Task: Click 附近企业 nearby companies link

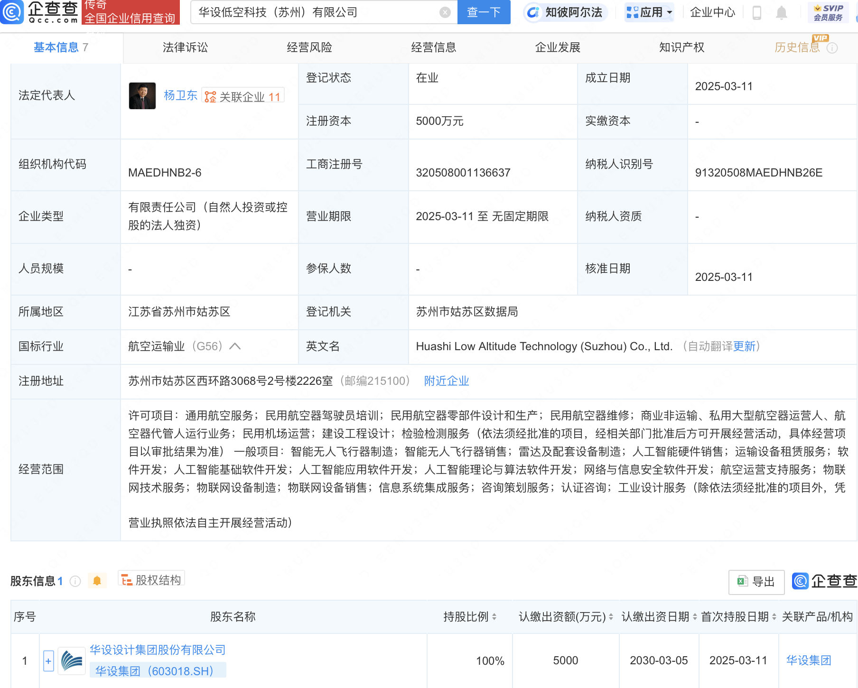Action: pos(447,381)
